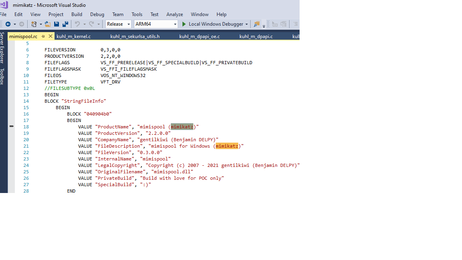Click the bookmark marker beside line 18
The height and width of the screenshot is (260, 462).
12,126
